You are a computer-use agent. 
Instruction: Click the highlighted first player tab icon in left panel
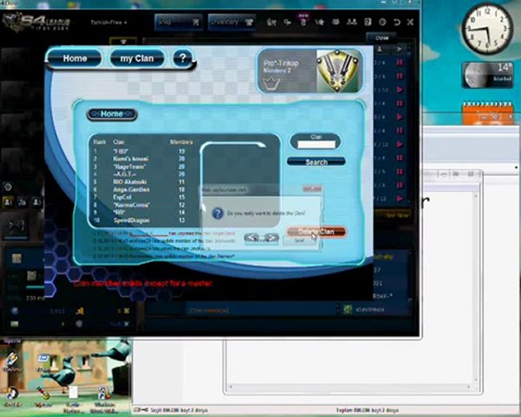(8, 202)
